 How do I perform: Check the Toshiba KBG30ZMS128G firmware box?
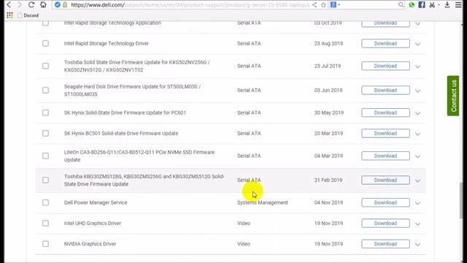coord(45,180)
